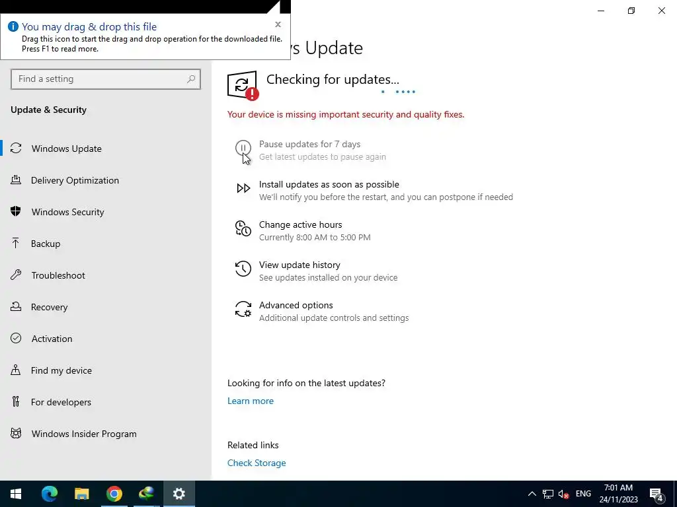Open Change active hours
This screenshot has width=677, height=507.
[x=301, y=224]
